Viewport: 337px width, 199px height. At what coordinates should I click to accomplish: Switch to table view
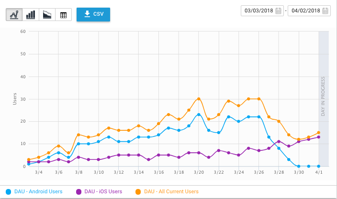tap(63, 14)
